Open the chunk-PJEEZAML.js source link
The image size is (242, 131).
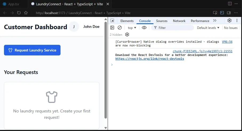pos(203,51)
